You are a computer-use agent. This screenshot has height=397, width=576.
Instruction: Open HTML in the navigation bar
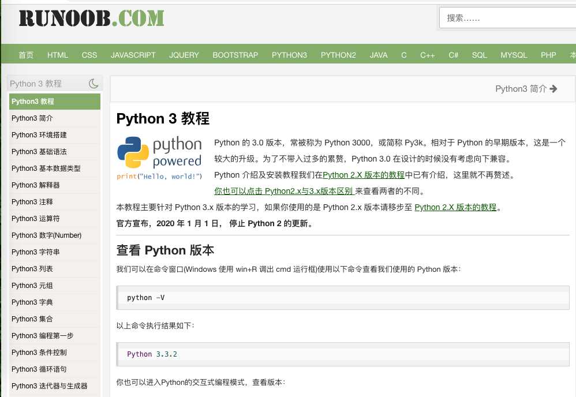(58, 55)
